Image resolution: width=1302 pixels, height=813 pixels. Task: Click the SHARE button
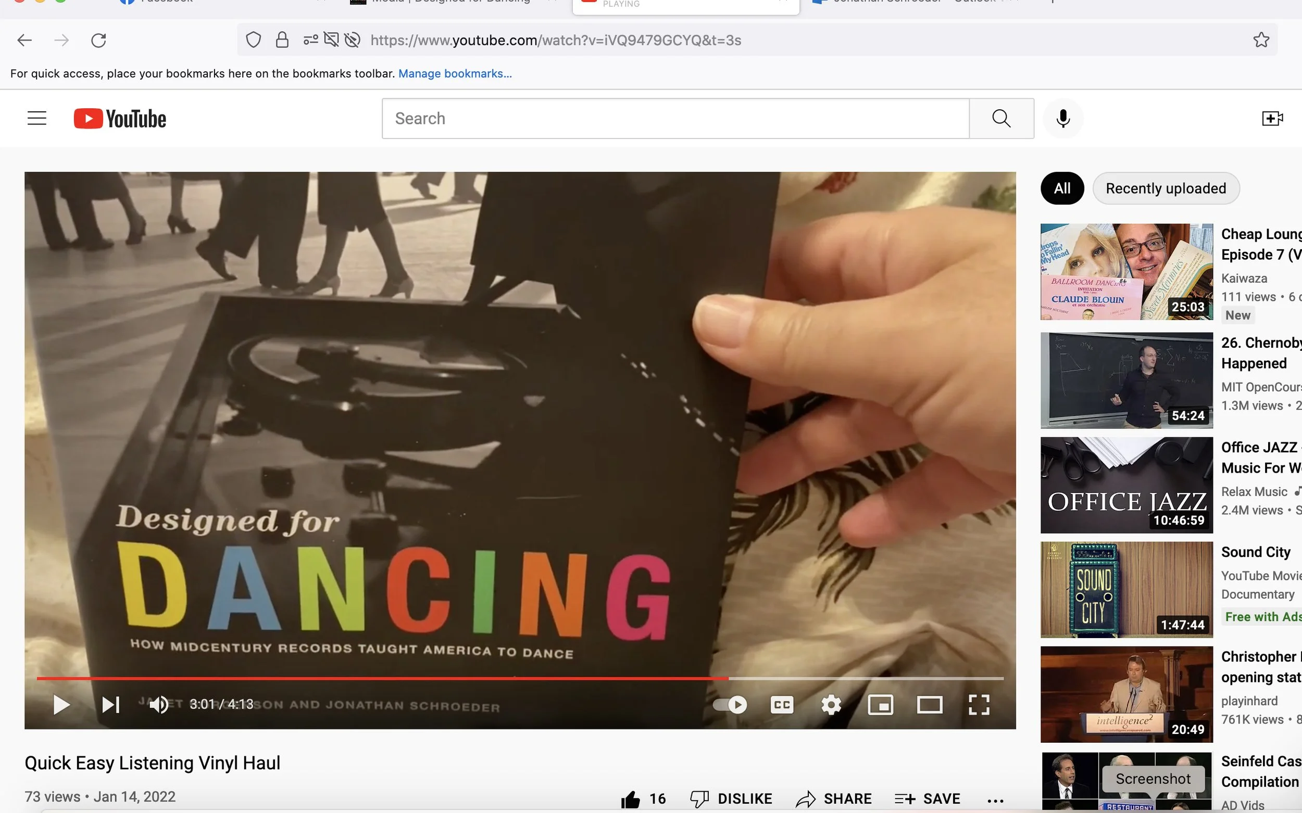point(834,799)
